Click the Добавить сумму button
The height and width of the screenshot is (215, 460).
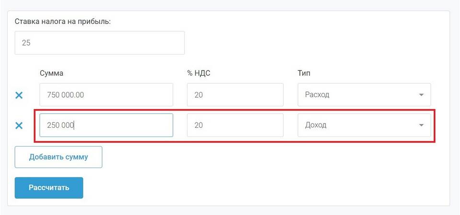coord(58,157)
